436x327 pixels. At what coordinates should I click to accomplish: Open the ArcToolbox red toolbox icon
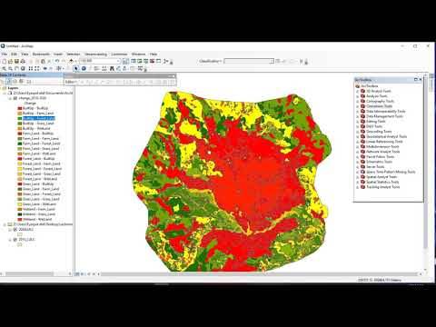tap(152, 61)
